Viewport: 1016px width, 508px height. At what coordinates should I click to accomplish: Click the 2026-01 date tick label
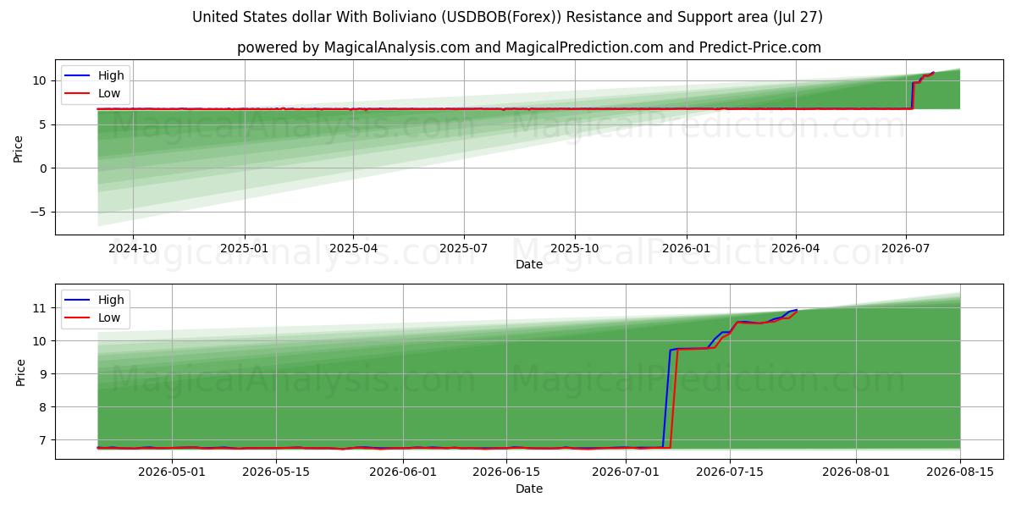tap(686, 249)
